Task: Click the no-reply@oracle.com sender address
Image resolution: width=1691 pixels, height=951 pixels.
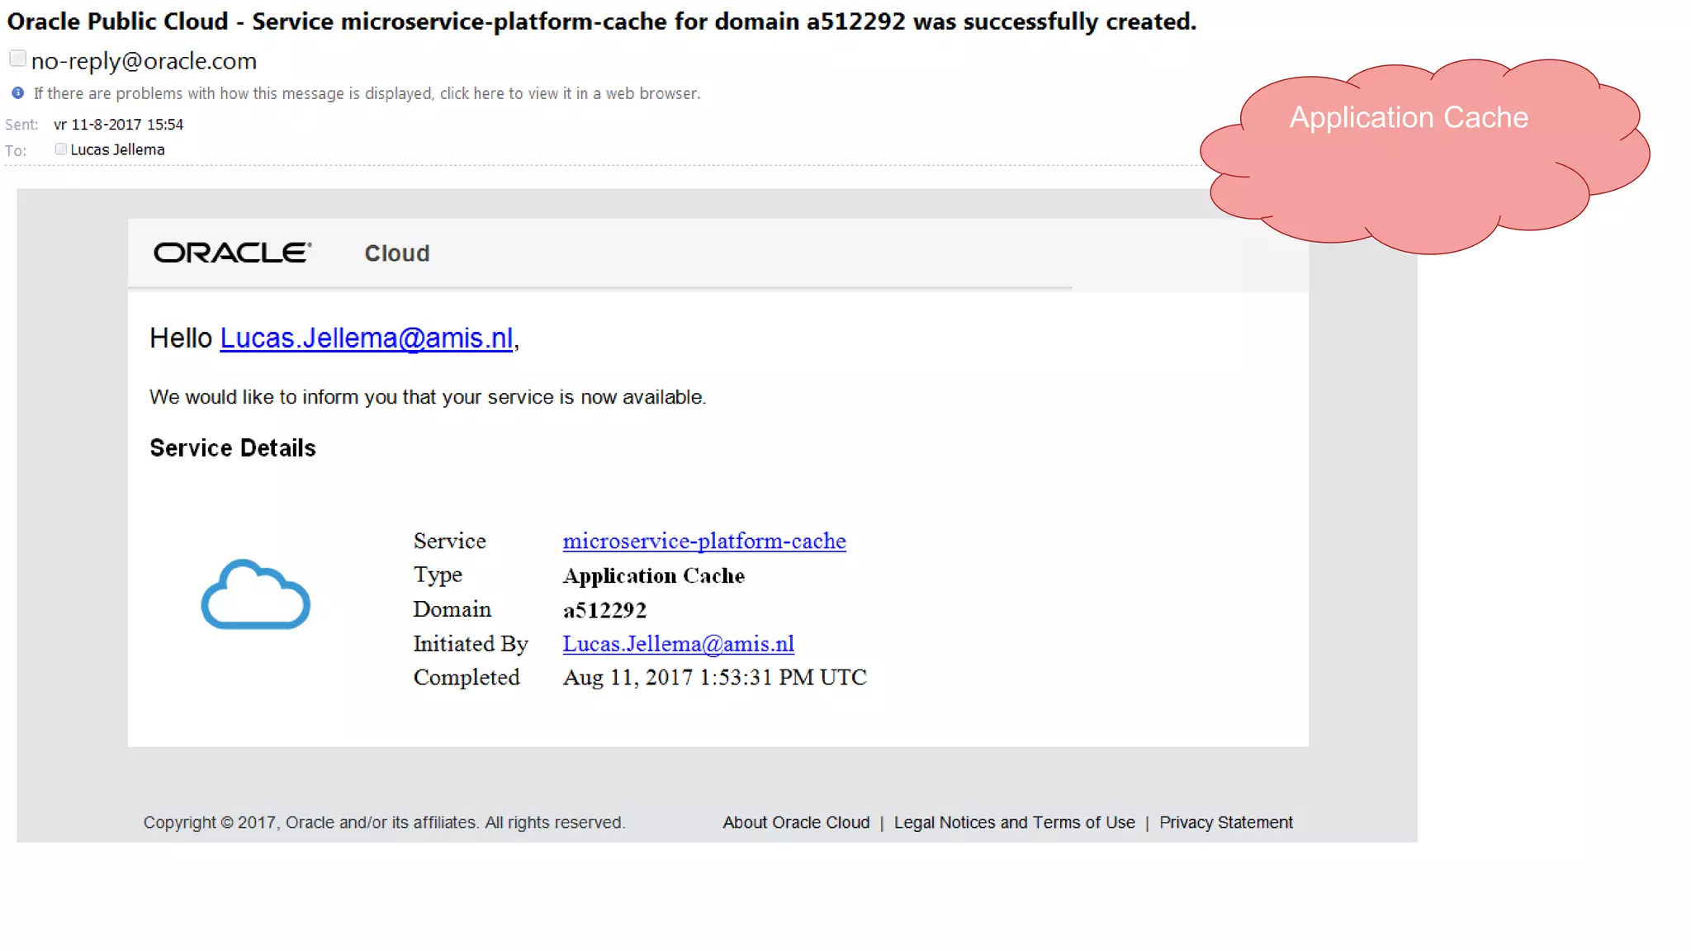Action: (x=144, y=61)
